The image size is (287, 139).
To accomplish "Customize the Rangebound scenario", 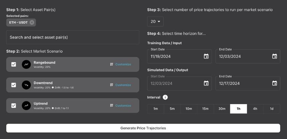I will pos(121,65).
